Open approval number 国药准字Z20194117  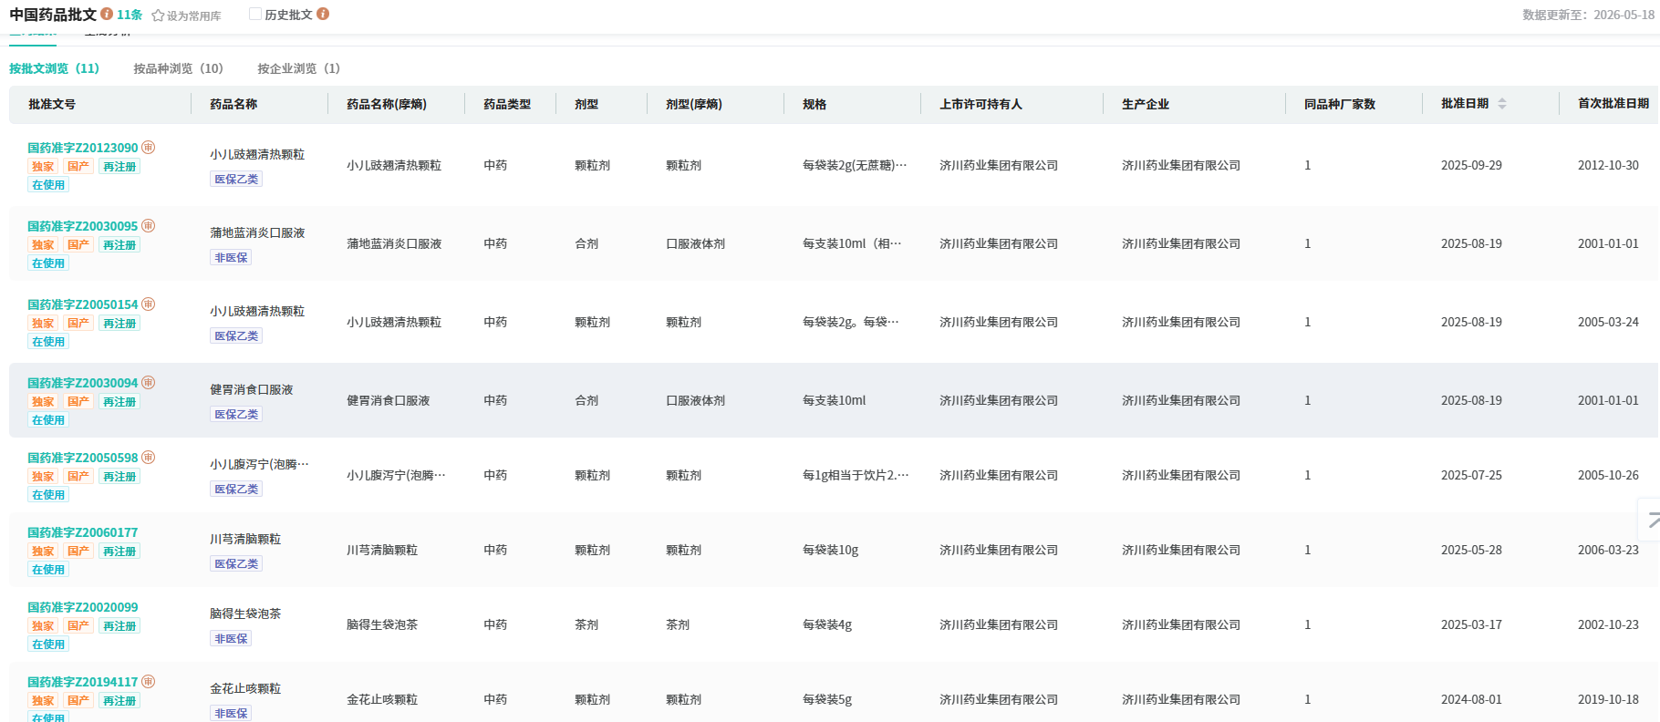(x=83, y=682)
